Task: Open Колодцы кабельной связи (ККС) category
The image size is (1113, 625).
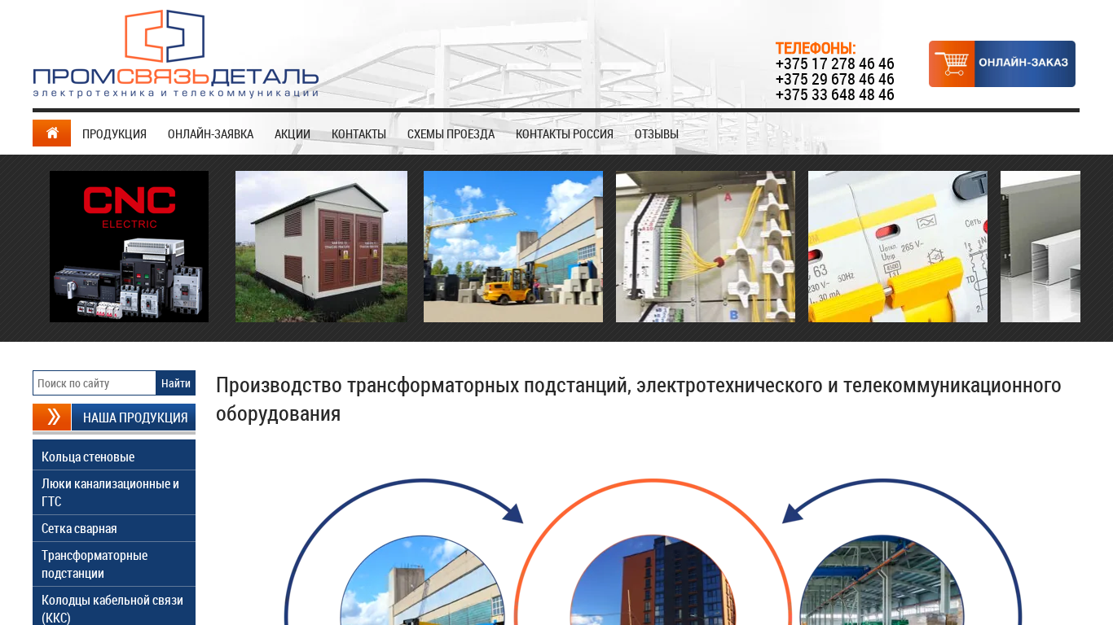Action: (114, 606)
